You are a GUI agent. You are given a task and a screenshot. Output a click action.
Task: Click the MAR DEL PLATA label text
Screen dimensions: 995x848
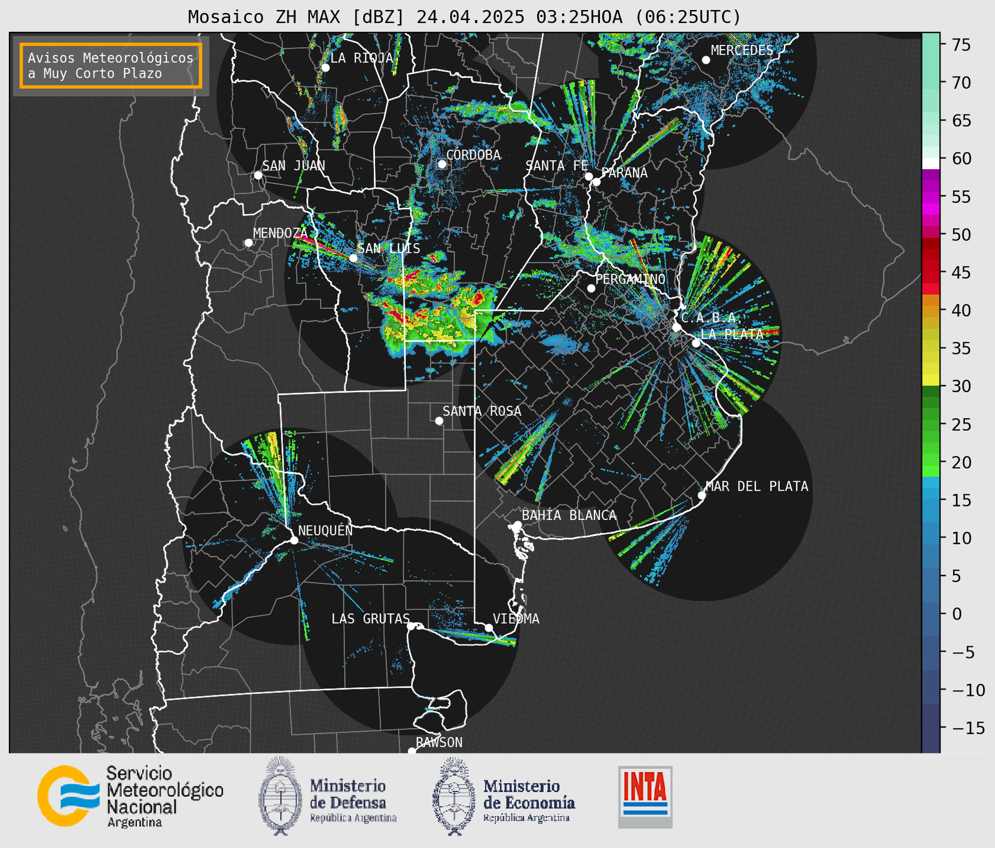click(757, 487)
